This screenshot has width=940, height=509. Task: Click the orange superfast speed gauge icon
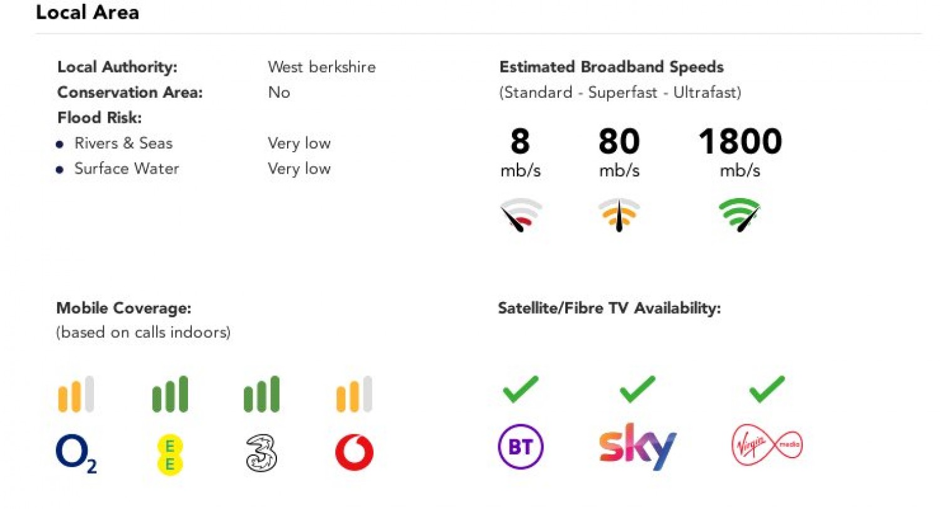click(619, 215)
